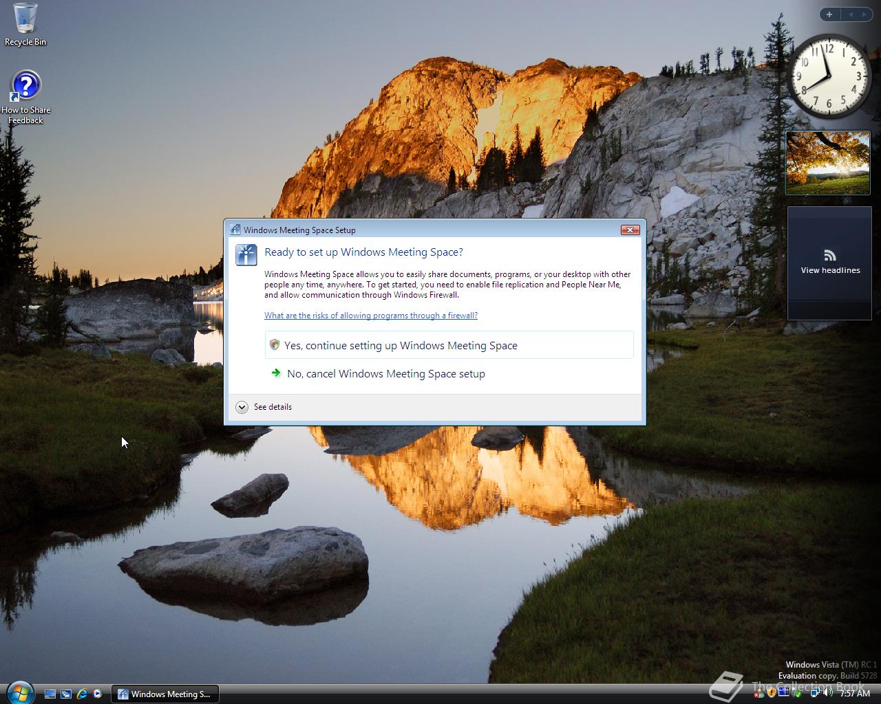Click View headlines in feed gadget
The width and height of the screenshot is (881, 704).
[x=830, y=270]
